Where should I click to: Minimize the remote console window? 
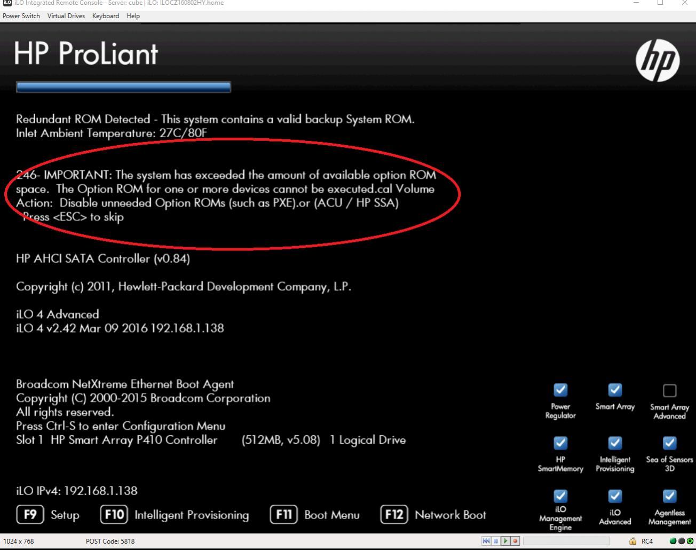coord(636,3)
